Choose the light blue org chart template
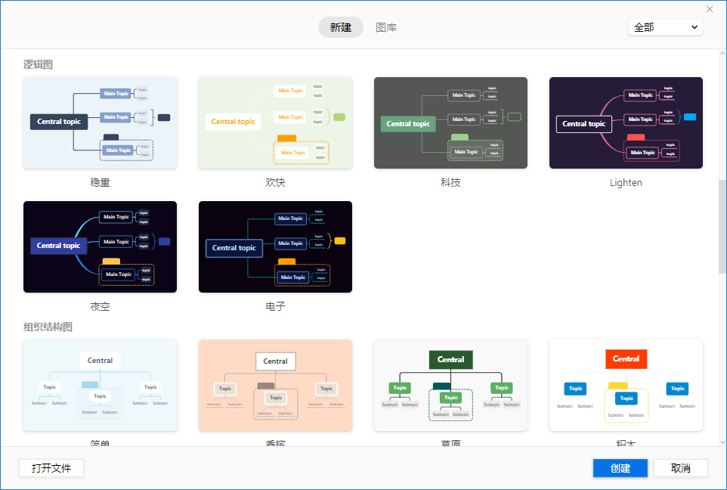 pos(101,385)
